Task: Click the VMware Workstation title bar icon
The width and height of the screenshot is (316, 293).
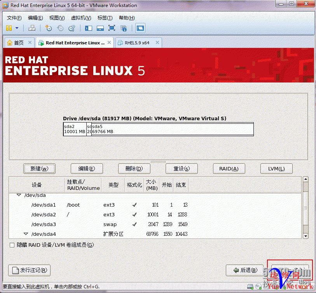Action: point(5,5)
